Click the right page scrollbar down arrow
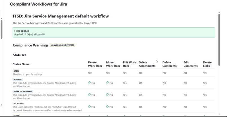Screen dimensions: 227x117 [x=219, y=114]
